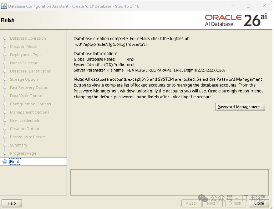Minimize the Database Configuration Assistant window
274x209 pixels.
click(x=233, y=6)
